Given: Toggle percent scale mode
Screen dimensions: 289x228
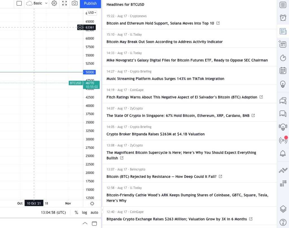Looking at the screenshot, I should [x=76, y=212].
